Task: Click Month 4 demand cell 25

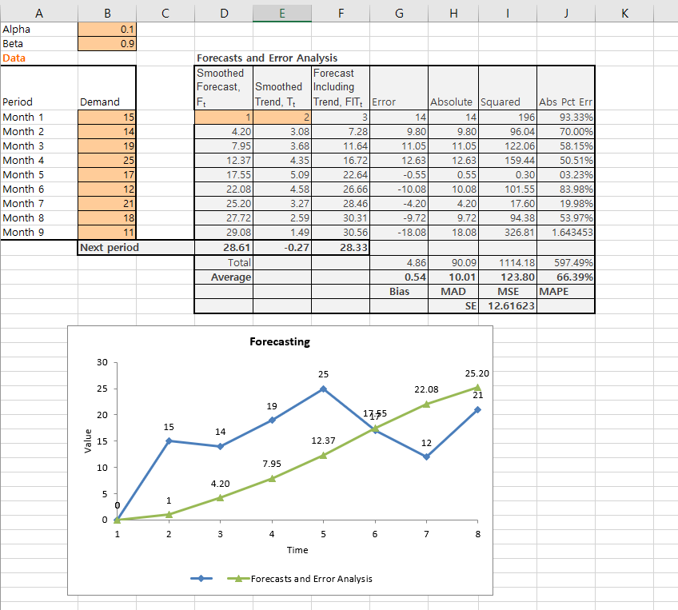Action: point(107,161)
